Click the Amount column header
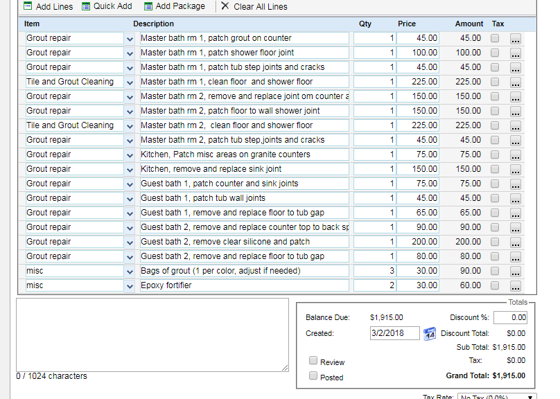The width and height of the screenshot is (560, 399). (469, 24)
